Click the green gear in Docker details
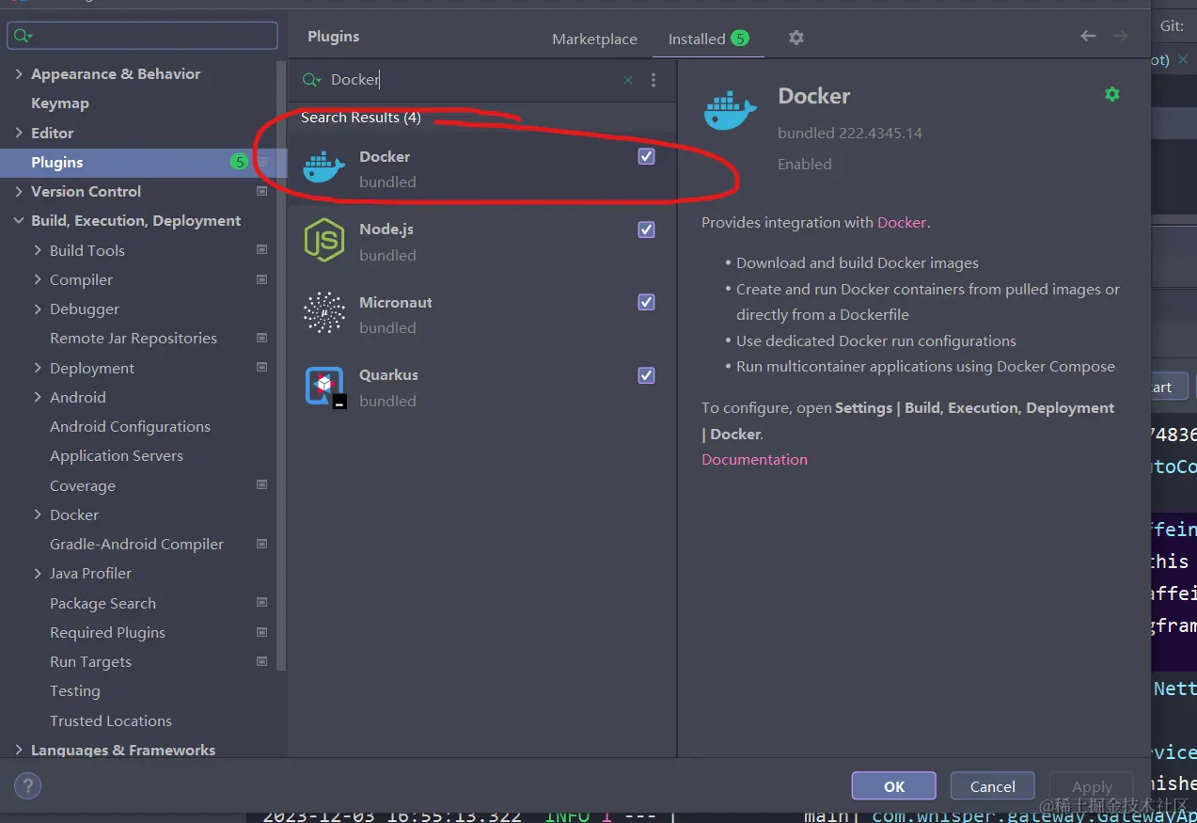 [1112, 94]
